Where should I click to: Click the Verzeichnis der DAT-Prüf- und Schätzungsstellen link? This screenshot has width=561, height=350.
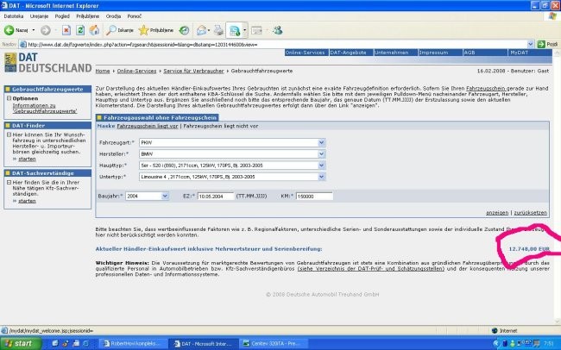(370, 268)
